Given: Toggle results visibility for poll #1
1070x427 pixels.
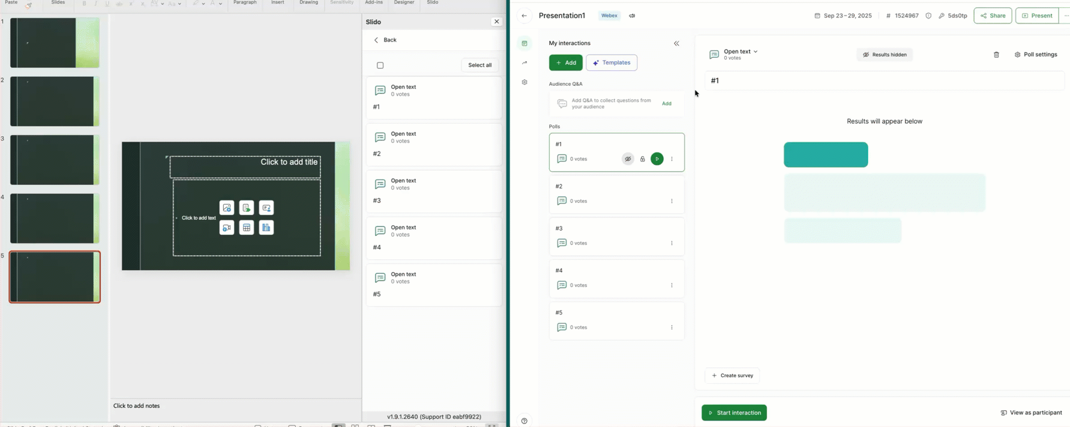Looking at the screenshot, I should pos(628,159).
